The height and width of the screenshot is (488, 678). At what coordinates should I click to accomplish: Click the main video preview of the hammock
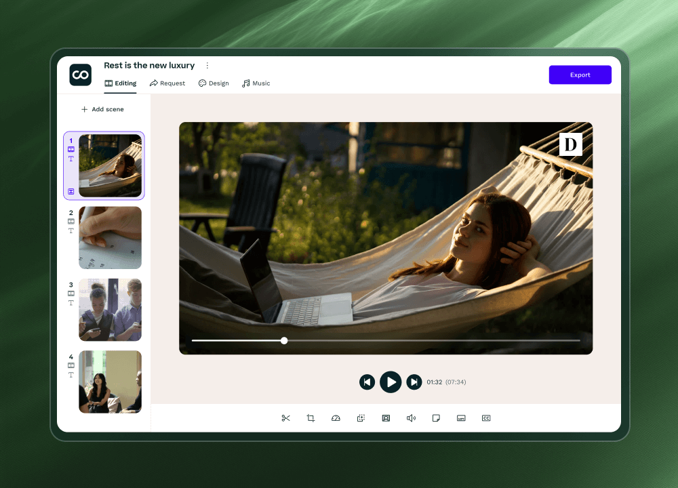point(386,238)
